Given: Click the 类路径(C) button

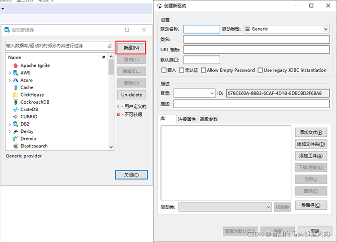Looking at the screenshot, I should pyautogui.click(x=311, y=205).
